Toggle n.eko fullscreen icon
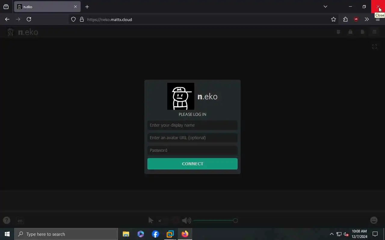385x240 pixels. [374, 46]
